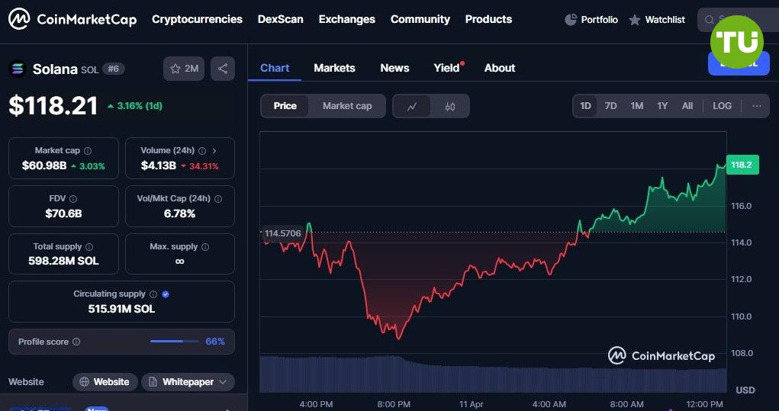
Task: Click Circulating supply info icon
Action: tap(153, 294)
